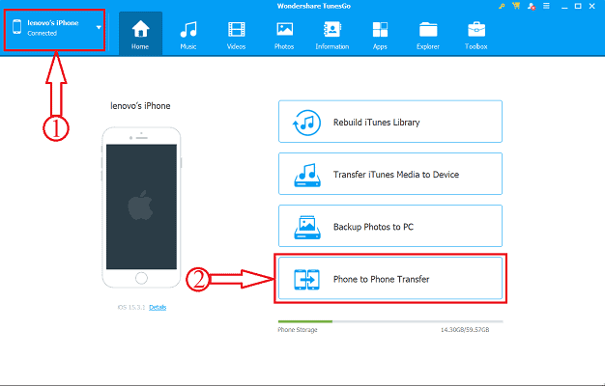
Task: Maximize the TunesGo window
Action: point(578,6)
